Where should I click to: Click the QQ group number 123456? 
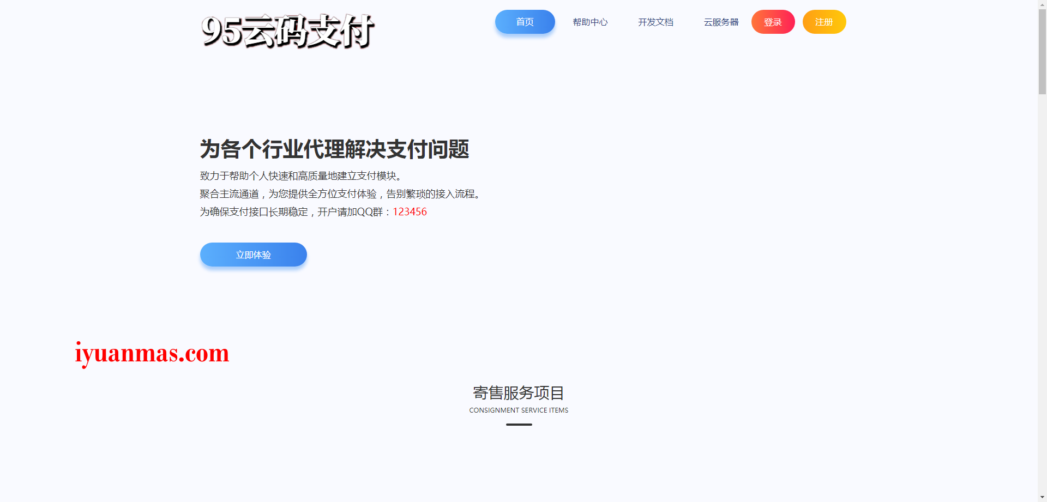click(410, 212)
